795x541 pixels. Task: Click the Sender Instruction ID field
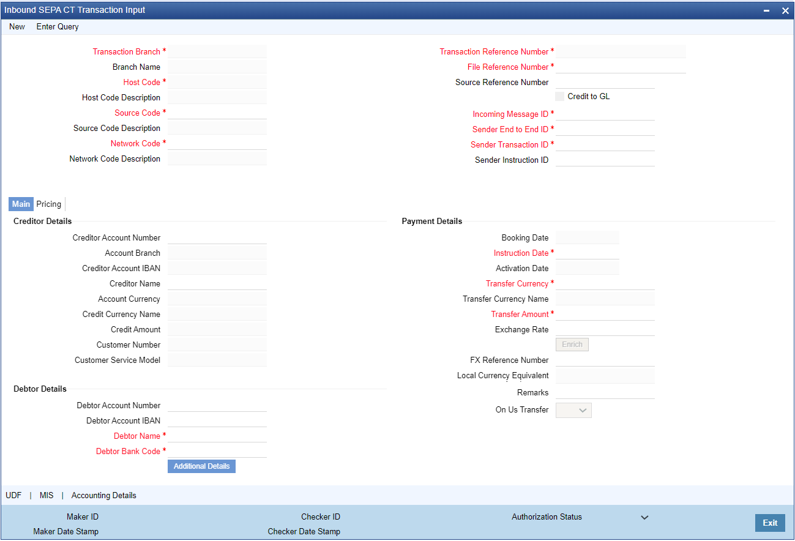tap(605, 160)
